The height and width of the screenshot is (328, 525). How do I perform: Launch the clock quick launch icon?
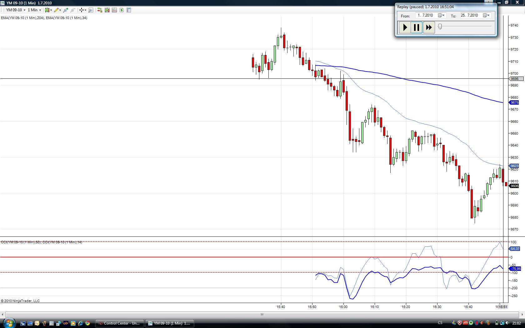(x=37, y=323)
